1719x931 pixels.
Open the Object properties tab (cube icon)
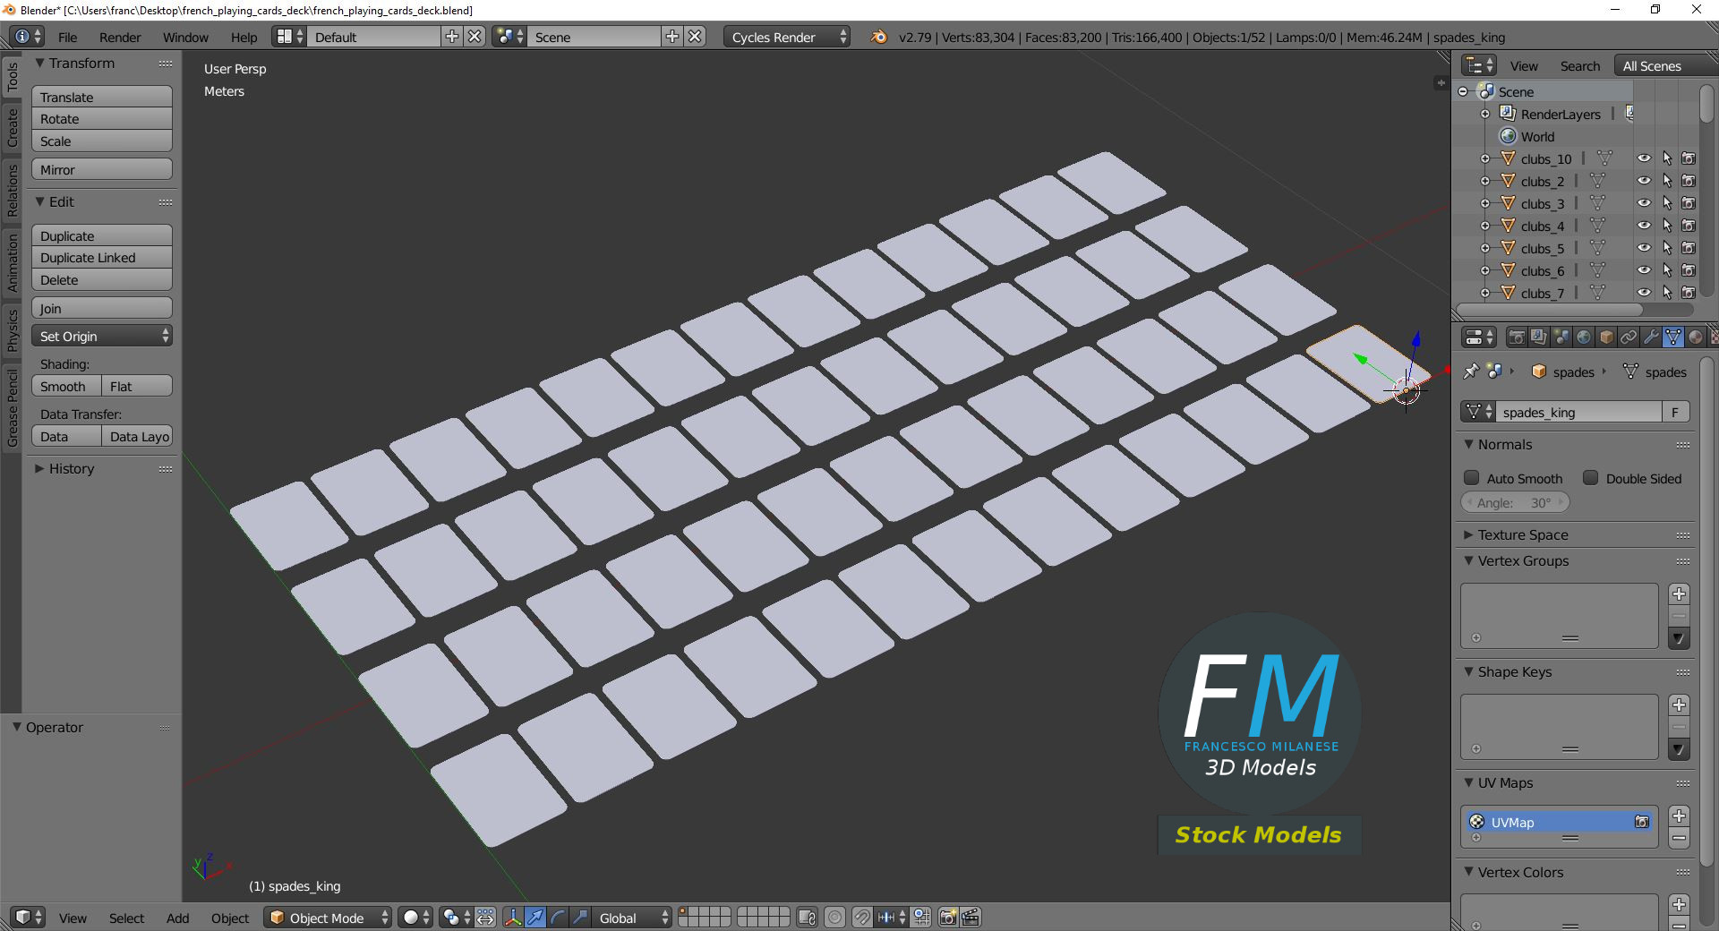pos(1606,337)
